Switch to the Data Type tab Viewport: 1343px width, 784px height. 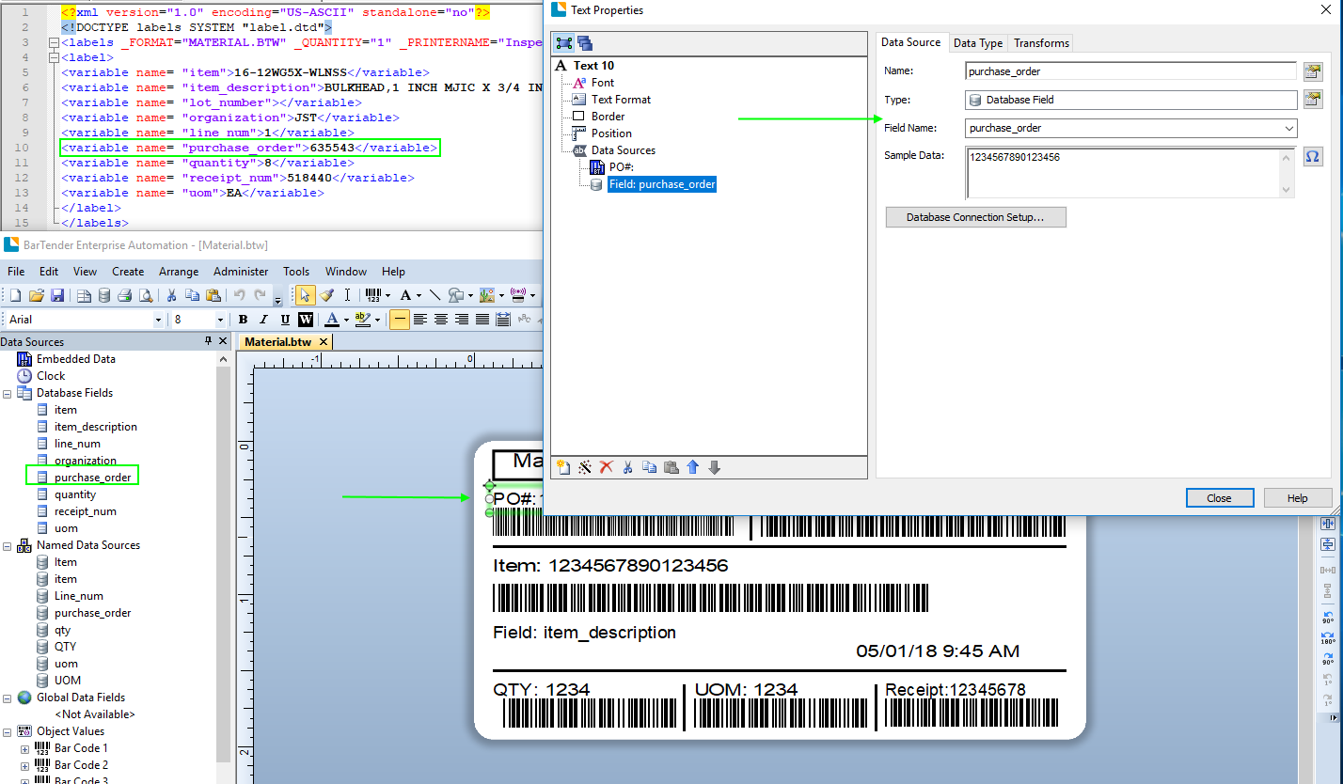pyautogui.click(x=978, y=43)
